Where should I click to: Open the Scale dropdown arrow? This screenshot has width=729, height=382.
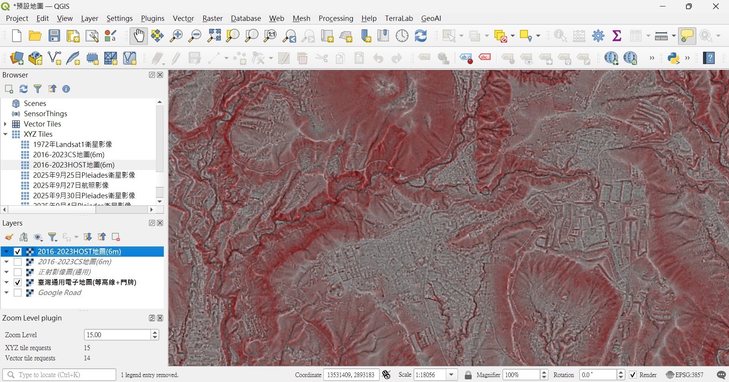click(x=452, y=375)
